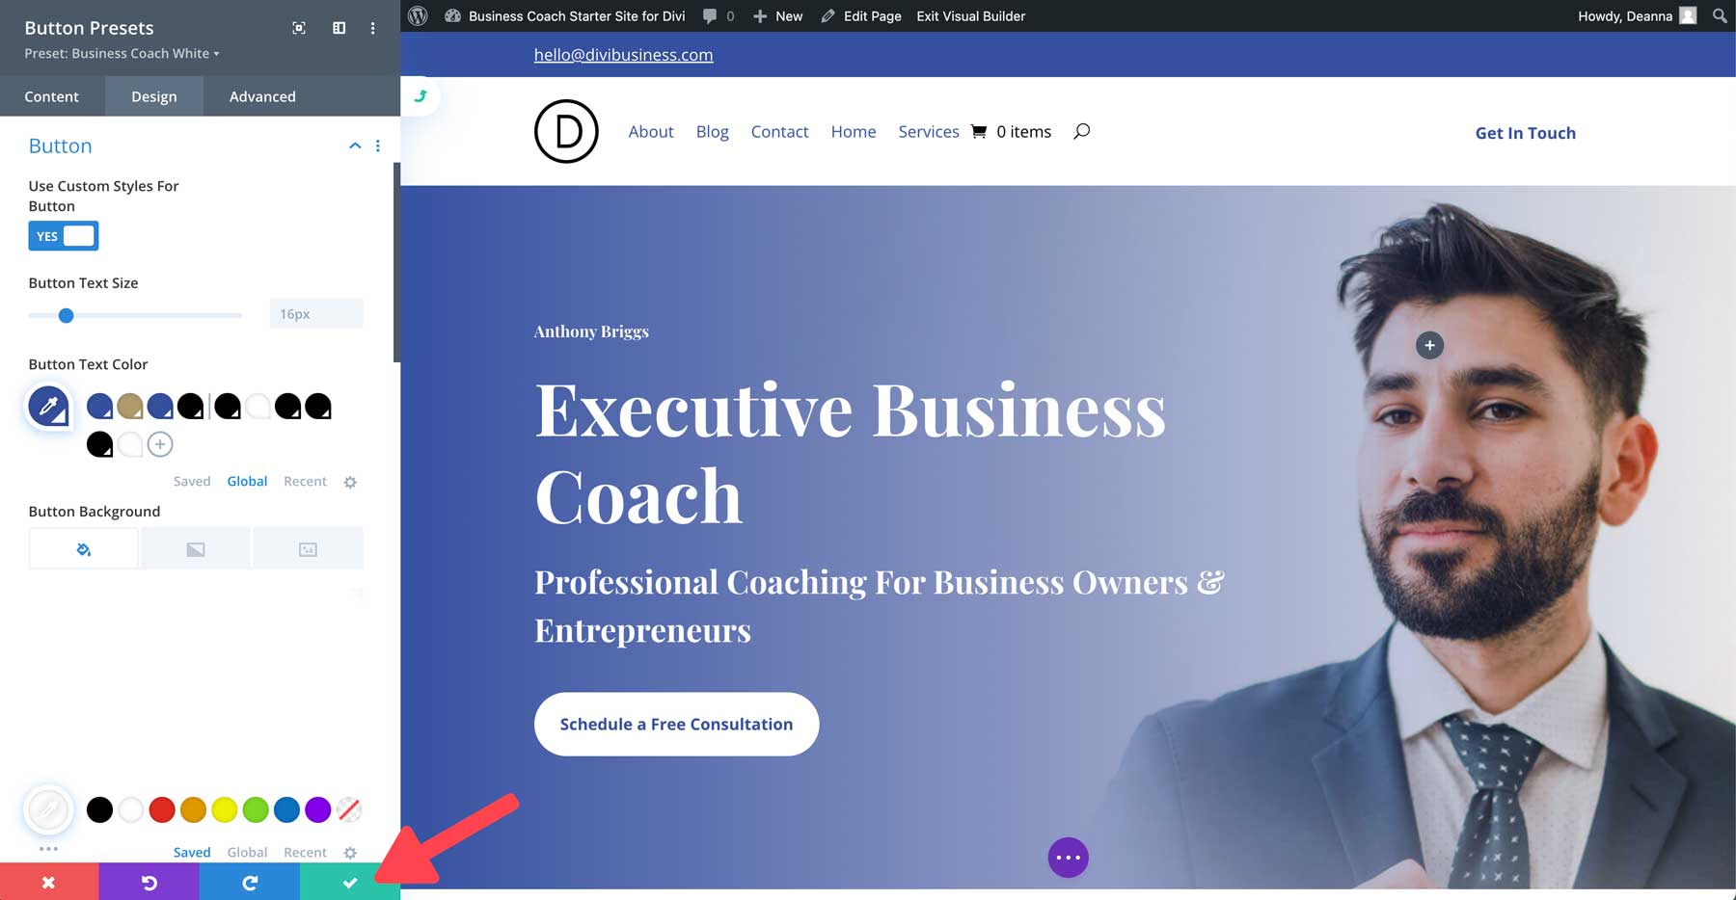The image size is (1736, 900).
Task: Save changes using the green checkmark icon
Action: (x=349, y=882)
